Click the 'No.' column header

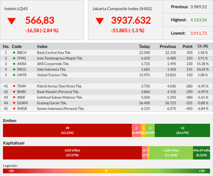[x=6, y=47]
